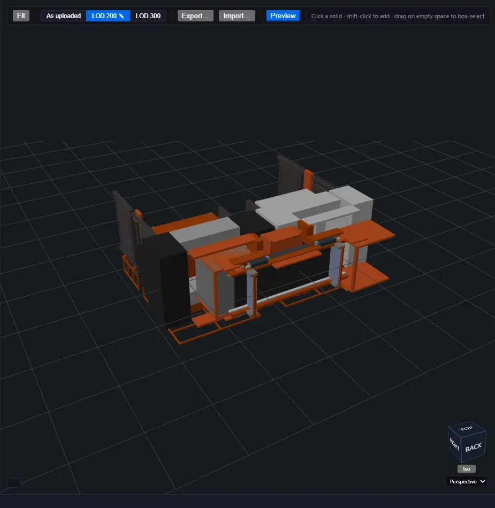Click the RIGHT face of view cube

pos(454,444)
